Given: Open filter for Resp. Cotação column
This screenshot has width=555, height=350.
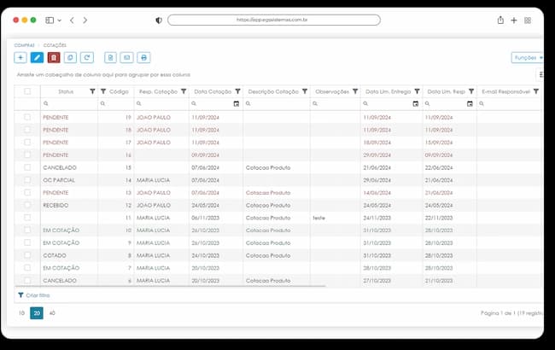Looking at the screenshot, I should coord(184,91).
